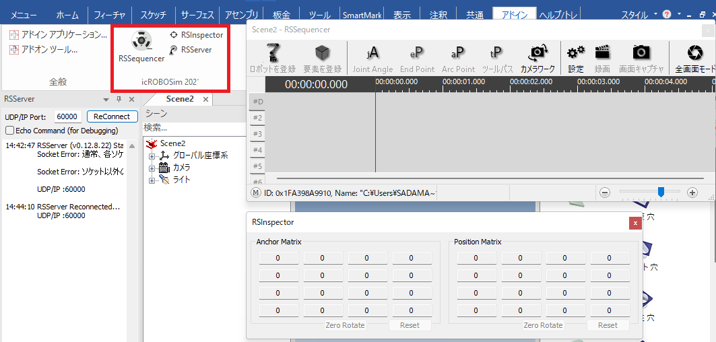Select the グローバル座標系 tree item label
Viewport: 716px width, 342px height.
[200, 156]
